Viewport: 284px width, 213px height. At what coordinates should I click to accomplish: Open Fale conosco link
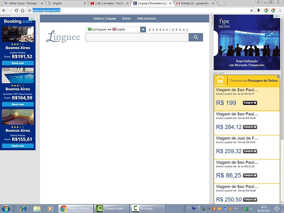[146, 18]
